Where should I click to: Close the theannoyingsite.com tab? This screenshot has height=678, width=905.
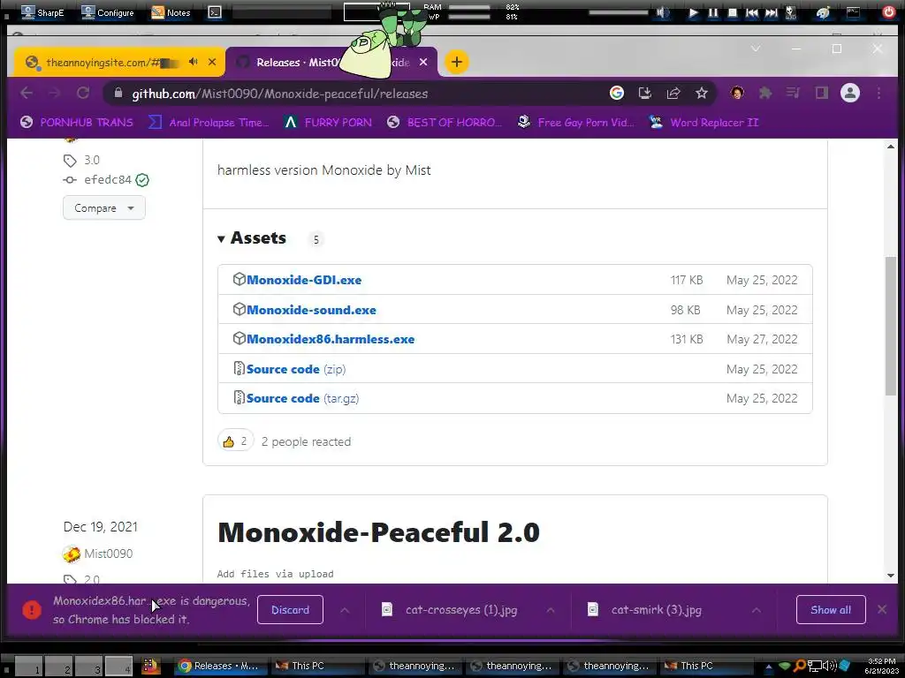[x=212, y=62]
